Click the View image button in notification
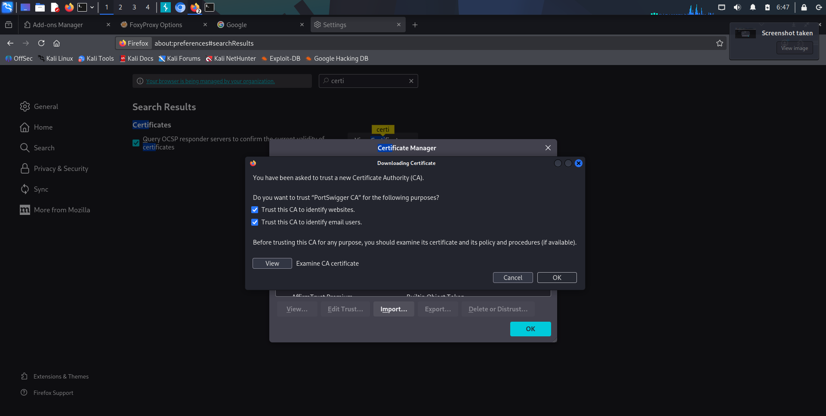This screenshot has width=826, height=416. [794, 48]
